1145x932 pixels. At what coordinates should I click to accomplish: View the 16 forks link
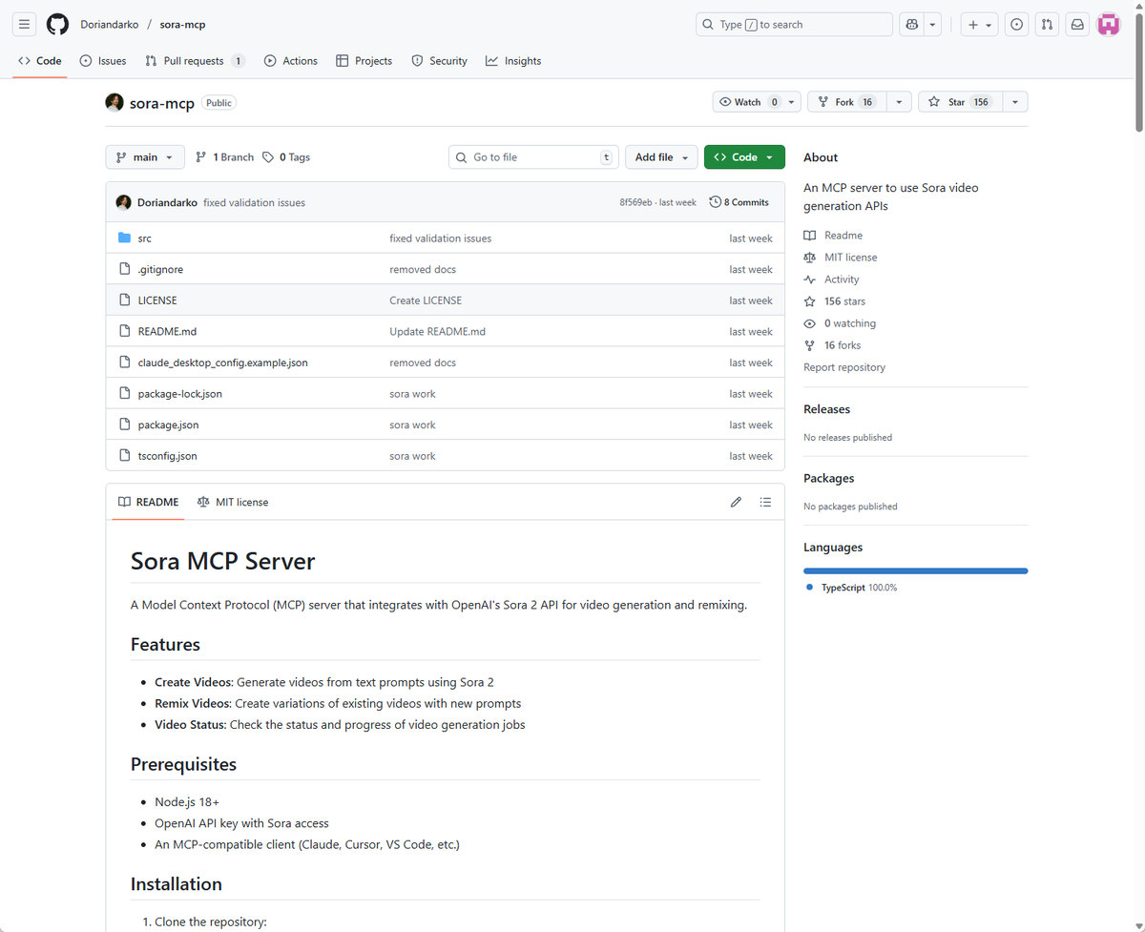tap(832, 345)
